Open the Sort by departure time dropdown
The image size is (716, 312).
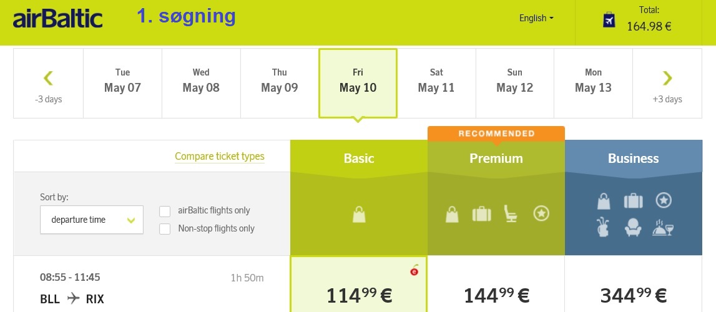[x=92, y=220]
